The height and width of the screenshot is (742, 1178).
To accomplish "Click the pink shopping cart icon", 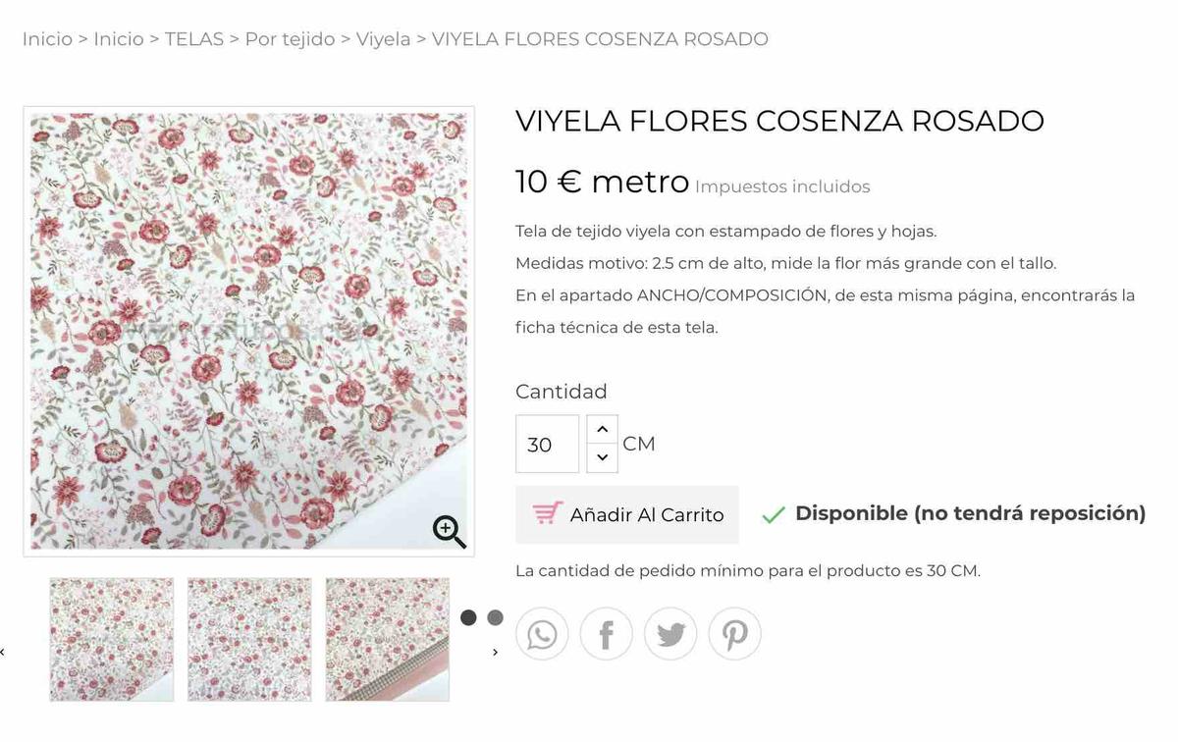I will (x=547, y=513).
